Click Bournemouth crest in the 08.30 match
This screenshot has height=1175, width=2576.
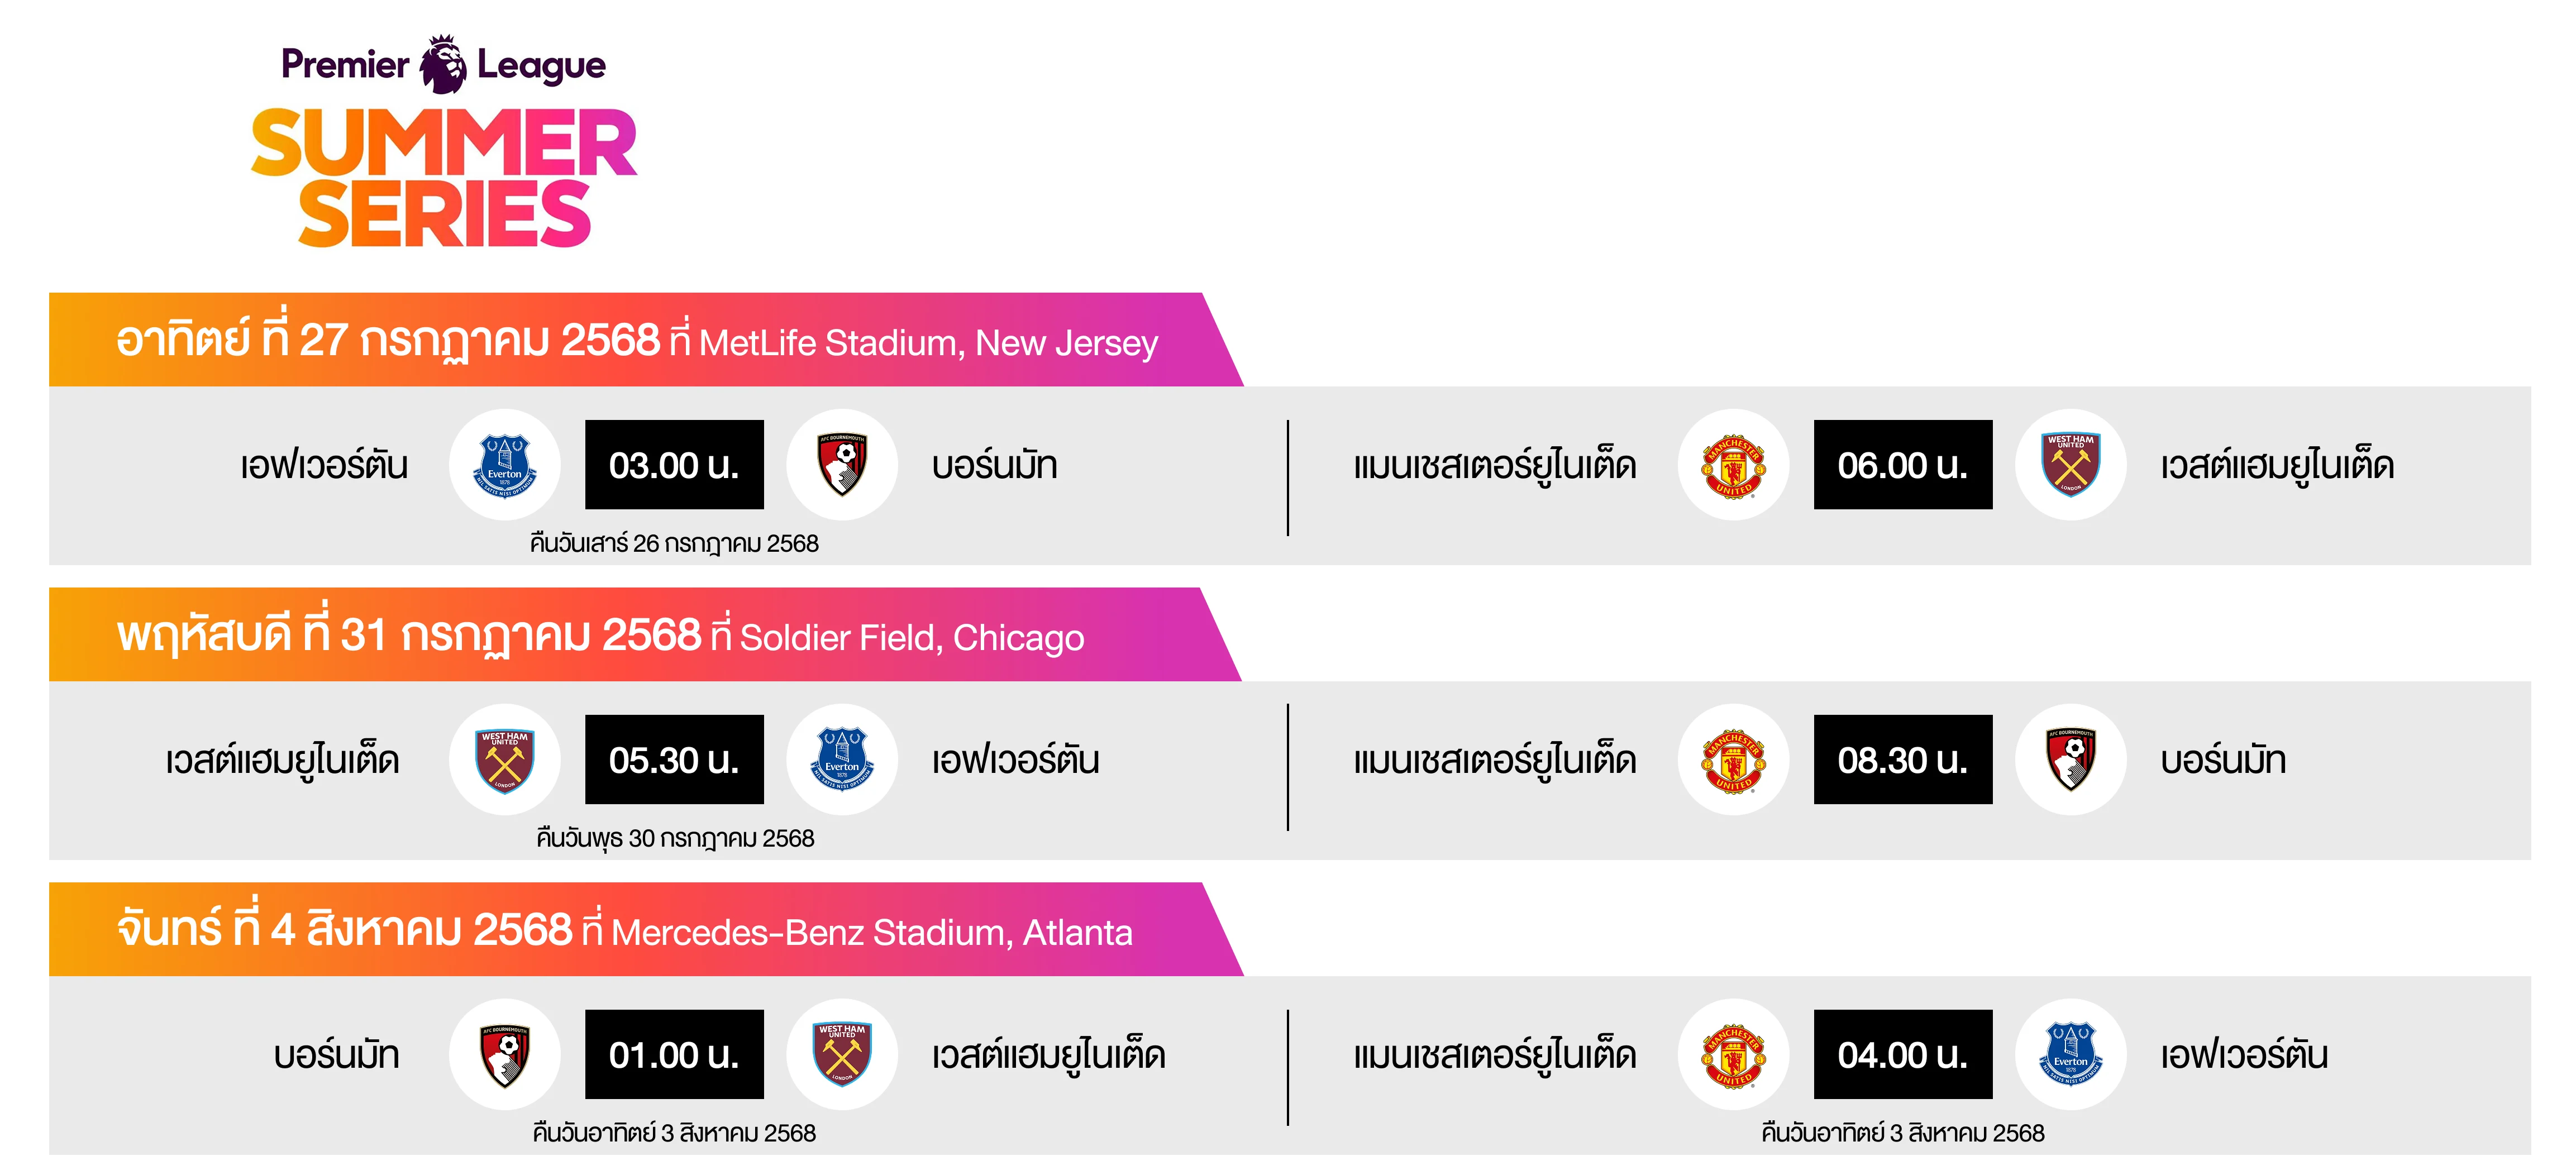pos(2070,760)
